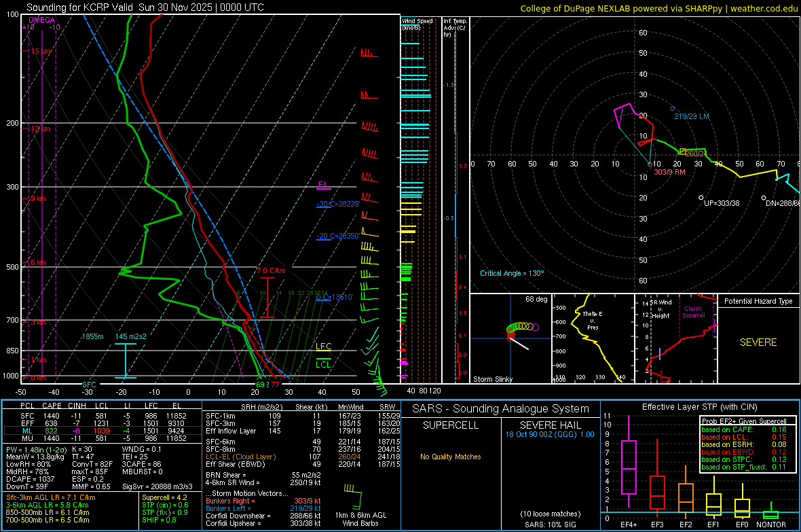
Task: Click the ConvT = 82F value
Action: point(92,464)
